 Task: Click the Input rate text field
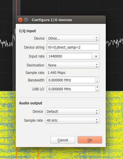pos(70,56)
